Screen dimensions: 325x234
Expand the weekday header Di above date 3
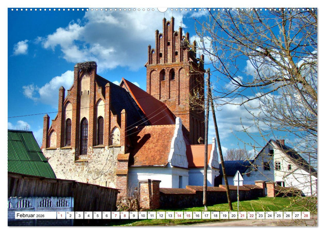click(77, 213)
